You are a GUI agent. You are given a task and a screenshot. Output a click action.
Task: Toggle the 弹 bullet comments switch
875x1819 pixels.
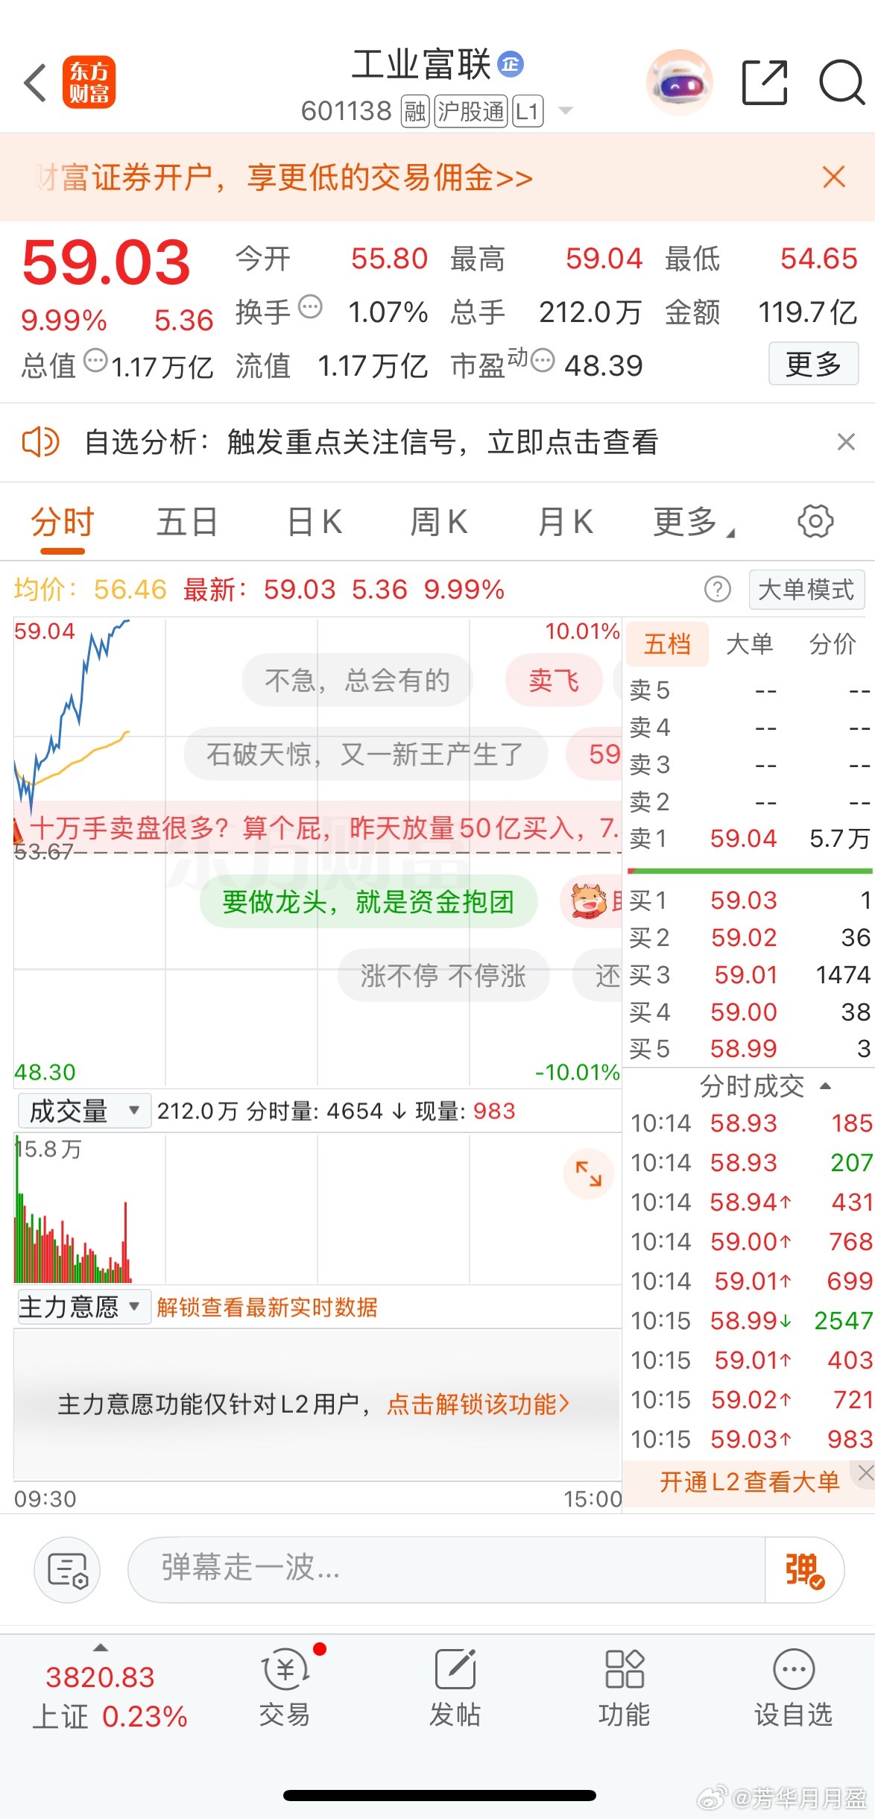tap(805, 1569)
